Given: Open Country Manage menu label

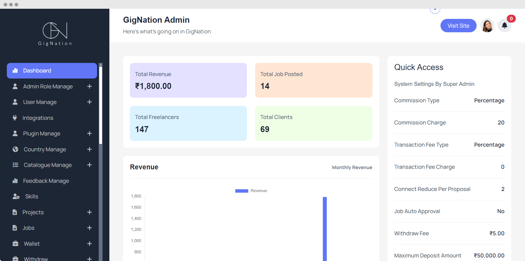Looking at the screenshot, I should [x=45, y=149].
